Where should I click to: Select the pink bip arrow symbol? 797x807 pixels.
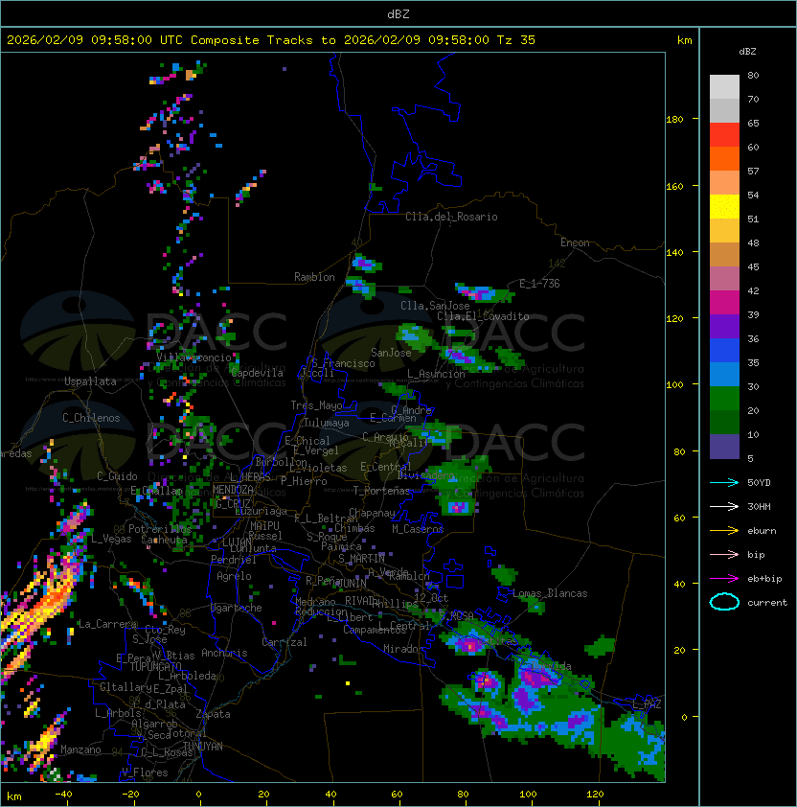click(x=724, y=554)
